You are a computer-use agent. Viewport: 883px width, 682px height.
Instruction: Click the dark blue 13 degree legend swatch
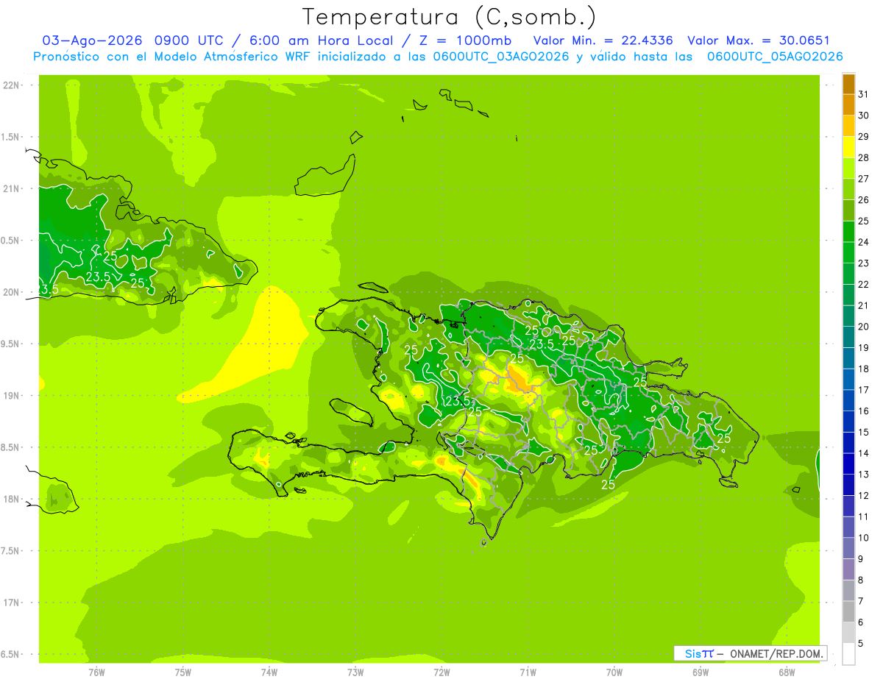[x=848, y=464]
